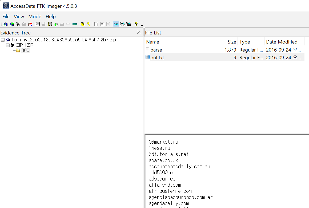Click abahe.co.uk in the viewer
Viewport: 309px width, 208px height.
163,160
